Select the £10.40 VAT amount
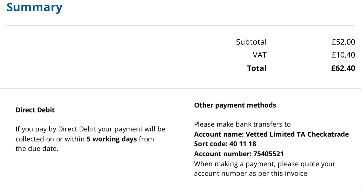The height and width of the screenshot is (190, 362). [x=343, y=55]
